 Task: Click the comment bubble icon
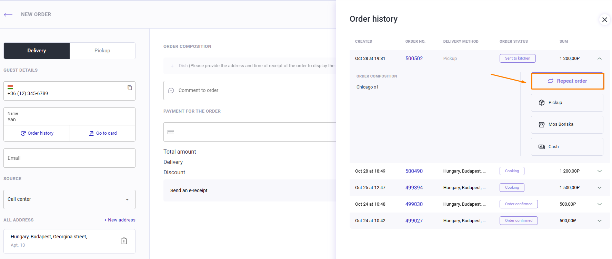pos(171,91)
